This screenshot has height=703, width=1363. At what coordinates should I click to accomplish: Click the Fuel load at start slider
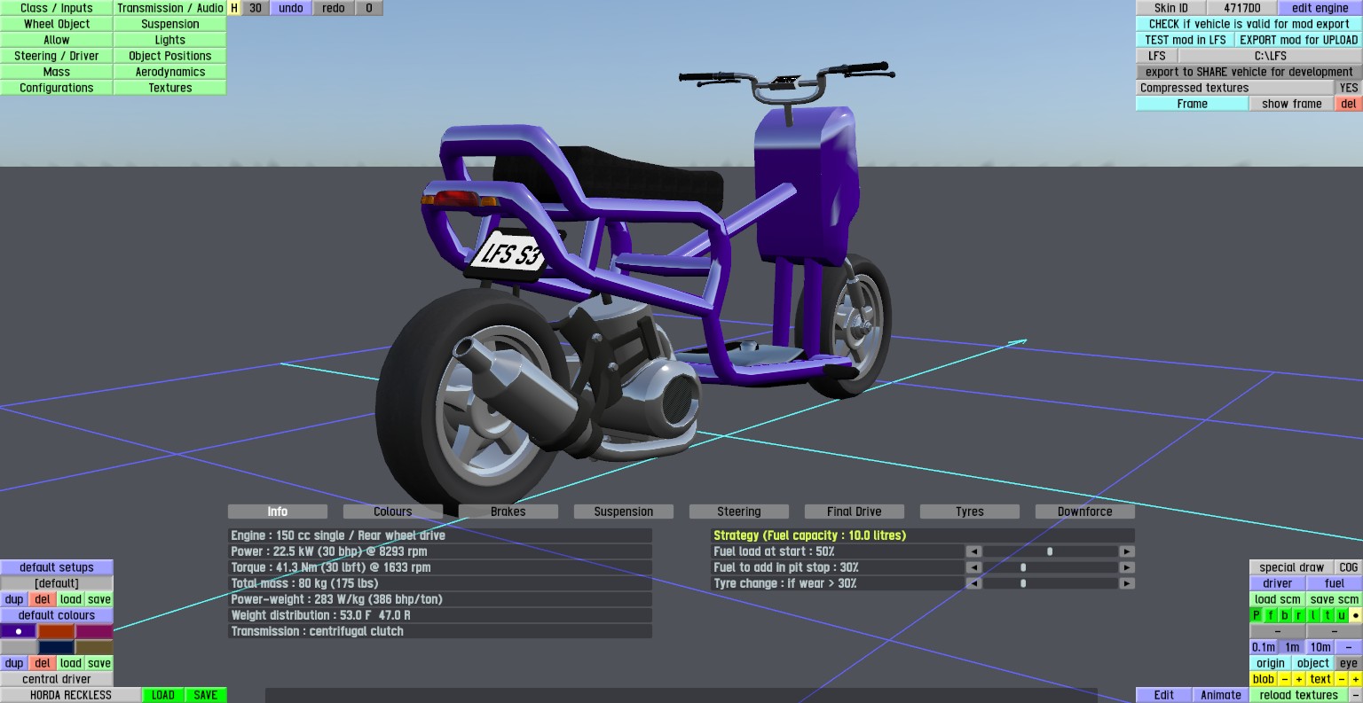pyautogui.click(x=1050, y=551)
